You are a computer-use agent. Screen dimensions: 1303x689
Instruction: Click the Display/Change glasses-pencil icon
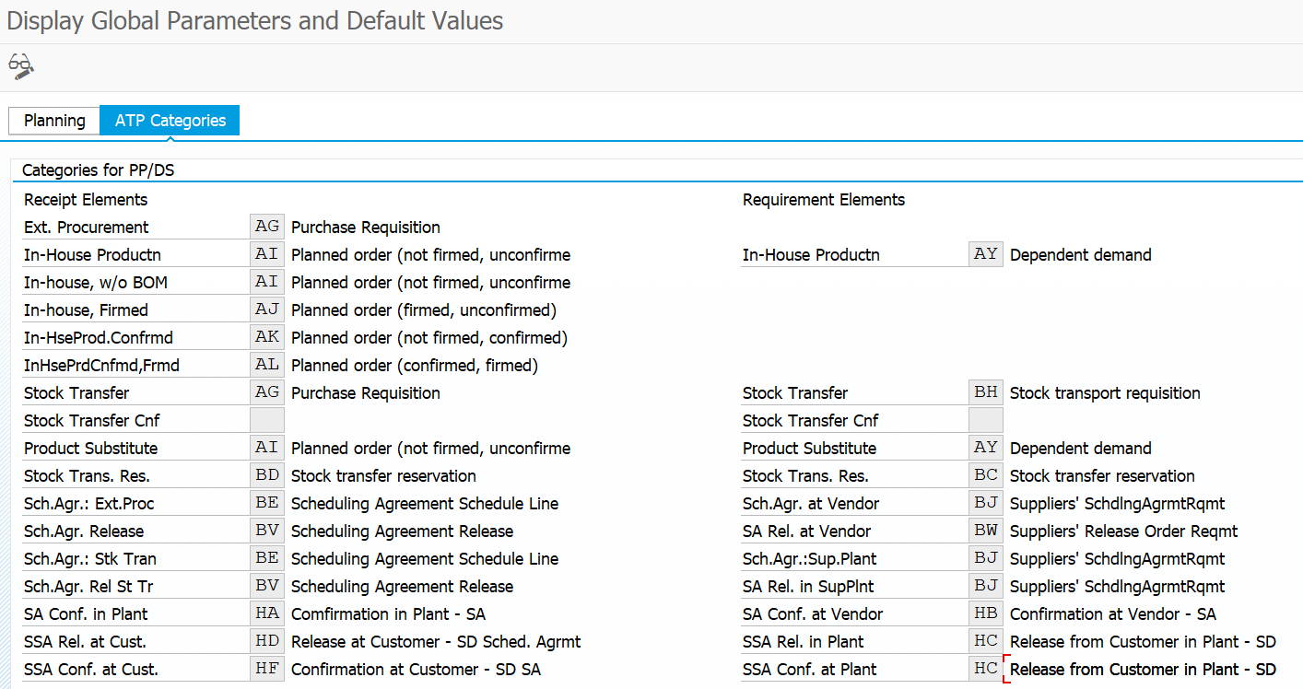click(x=20, y=65)
